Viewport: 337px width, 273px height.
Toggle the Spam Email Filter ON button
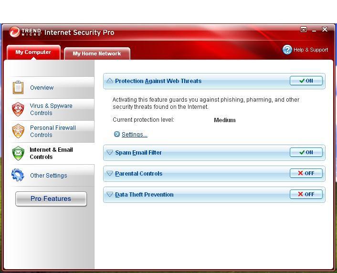coord(306,152)
